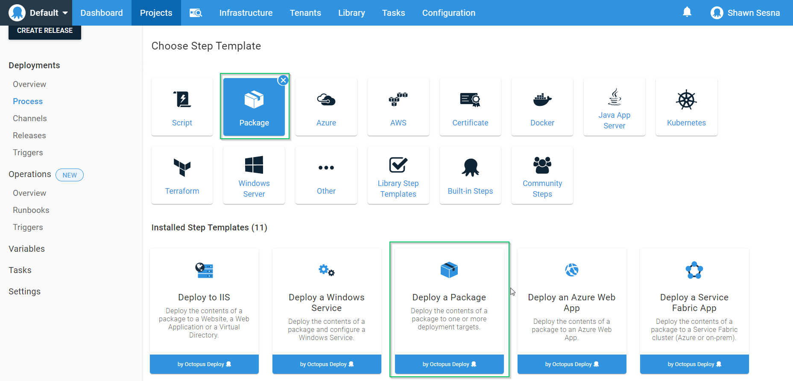The height and width of the screenshot is (381, 793).
Task: Clear the Package filter with the X
Action: pos(283,80)
